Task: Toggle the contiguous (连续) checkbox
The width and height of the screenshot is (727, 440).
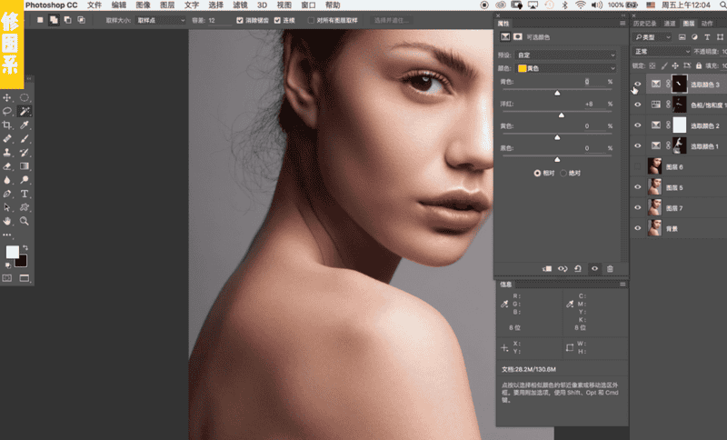Action: tap(277, 20)
